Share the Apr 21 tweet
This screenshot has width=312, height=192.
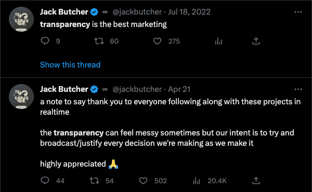(x=256, y=181)
